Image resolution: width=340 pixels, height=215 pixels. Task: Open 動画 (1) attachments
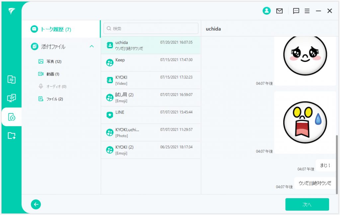[53, 74]
